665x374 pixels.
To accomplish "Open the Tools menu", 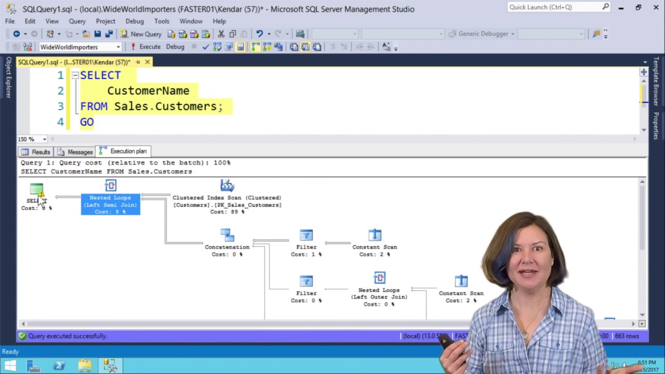I will [x=162, y=21].
